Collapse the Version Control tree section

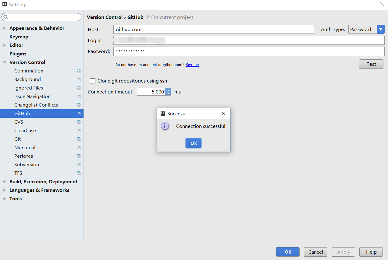coord(5,62)
